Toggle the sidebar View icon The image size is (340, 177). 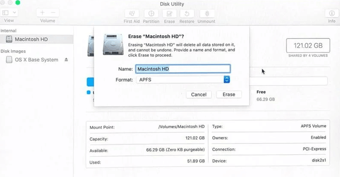coord(6,12)
